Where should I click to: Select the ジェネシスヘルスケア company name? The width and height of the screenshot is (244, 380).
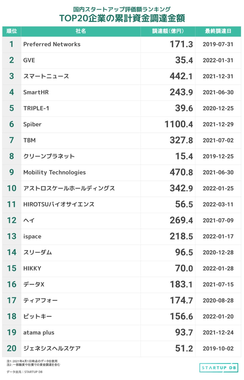[x=52, y=348]
